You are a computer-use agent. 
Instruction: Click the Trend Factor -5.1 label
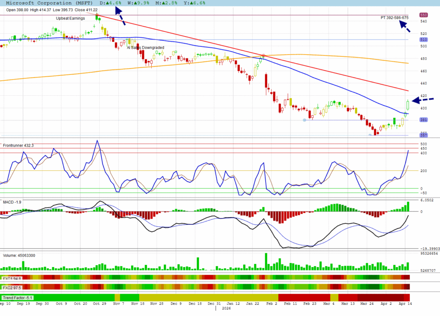pos(18,298)
